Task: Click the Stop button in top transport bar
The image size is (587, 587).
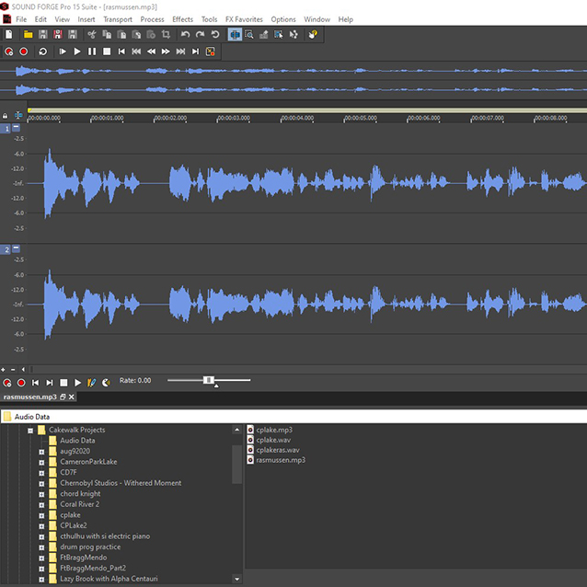Action: point(107,52)
